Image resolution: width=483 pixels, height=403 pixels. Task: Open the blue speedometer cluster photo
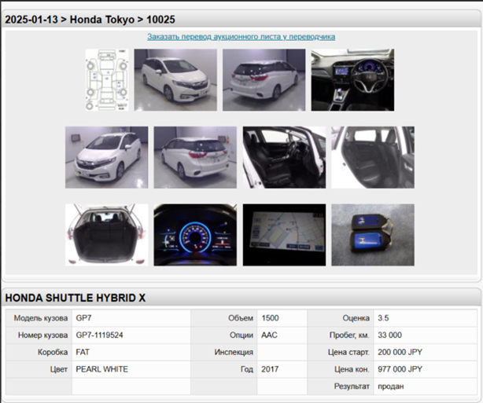[195, 235]
